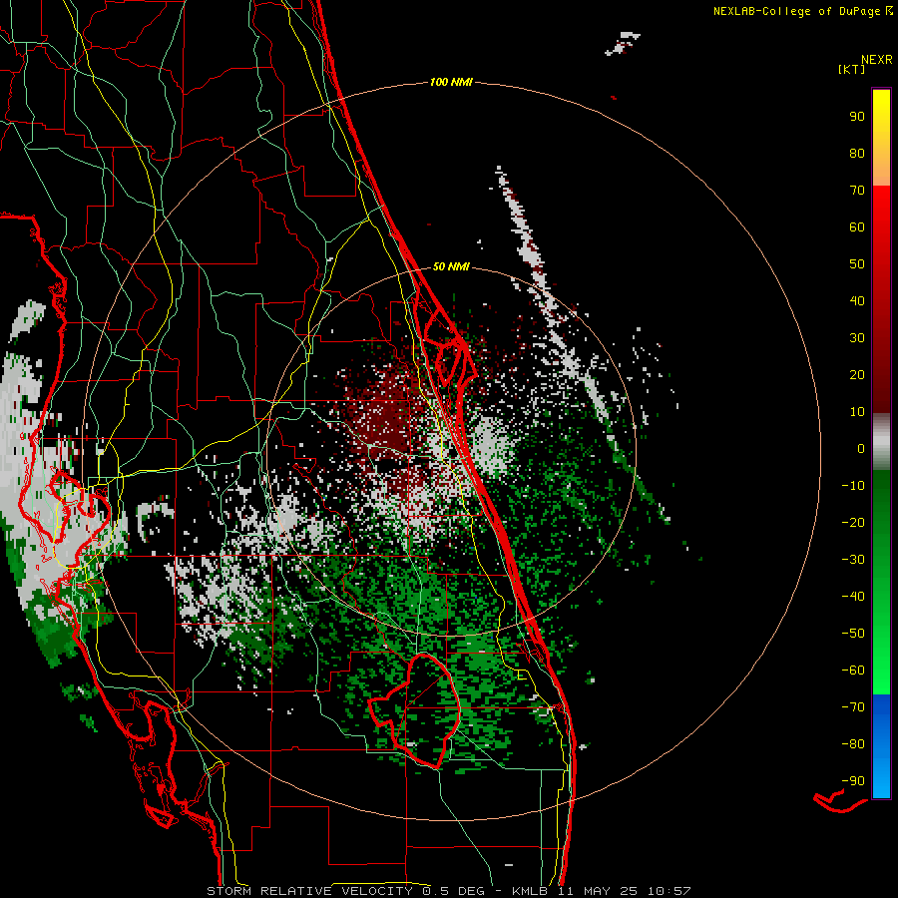Screen dimensions: 898x898
Task: Click the 100 NMI range ring label
Action: pyautogui.click(x=451, y=82)
